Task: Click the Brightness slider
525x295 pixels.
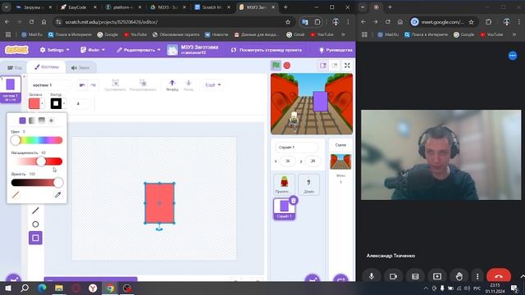Action: [x=36, y=183]
